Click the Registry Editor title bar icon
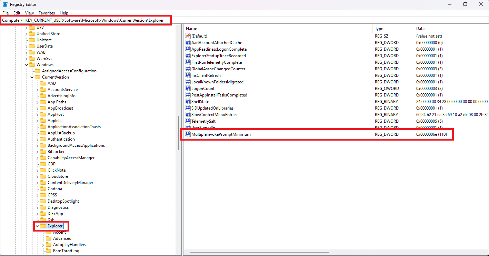Screen dimensions: 489x256 point(5,4)
